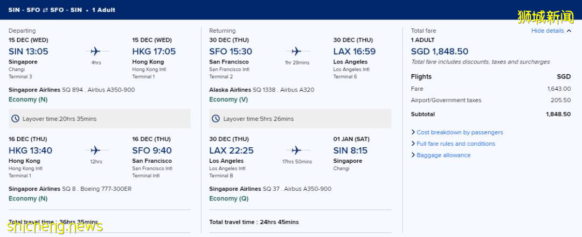This screenshot has width=582, height=237.
Task: Click the Economy (Q) fare class for SQ 37
Action: click(228, 198)
